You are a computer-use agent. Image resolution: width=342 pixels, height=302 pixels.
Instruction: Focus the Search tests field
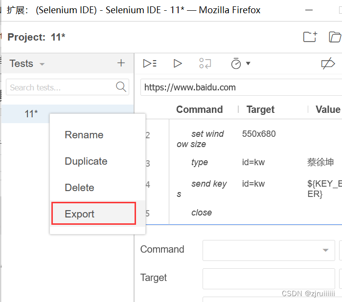[68, 87]
